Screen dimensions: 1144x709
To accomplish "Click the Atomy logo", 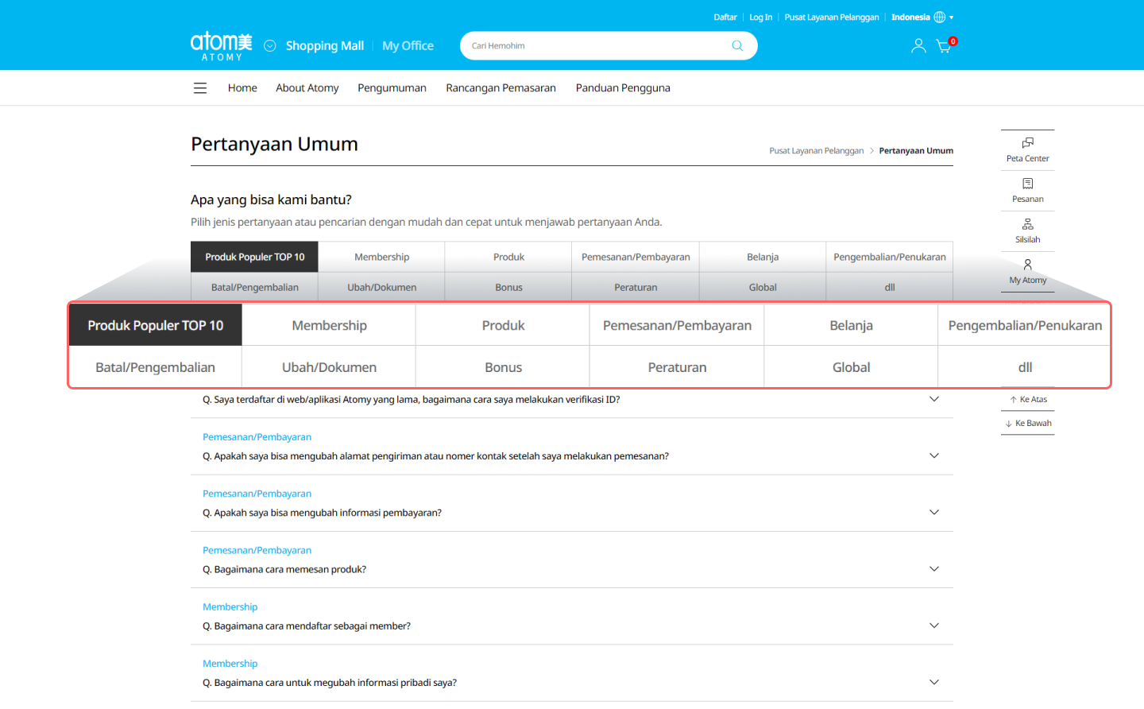I will [x=221, y=46].
